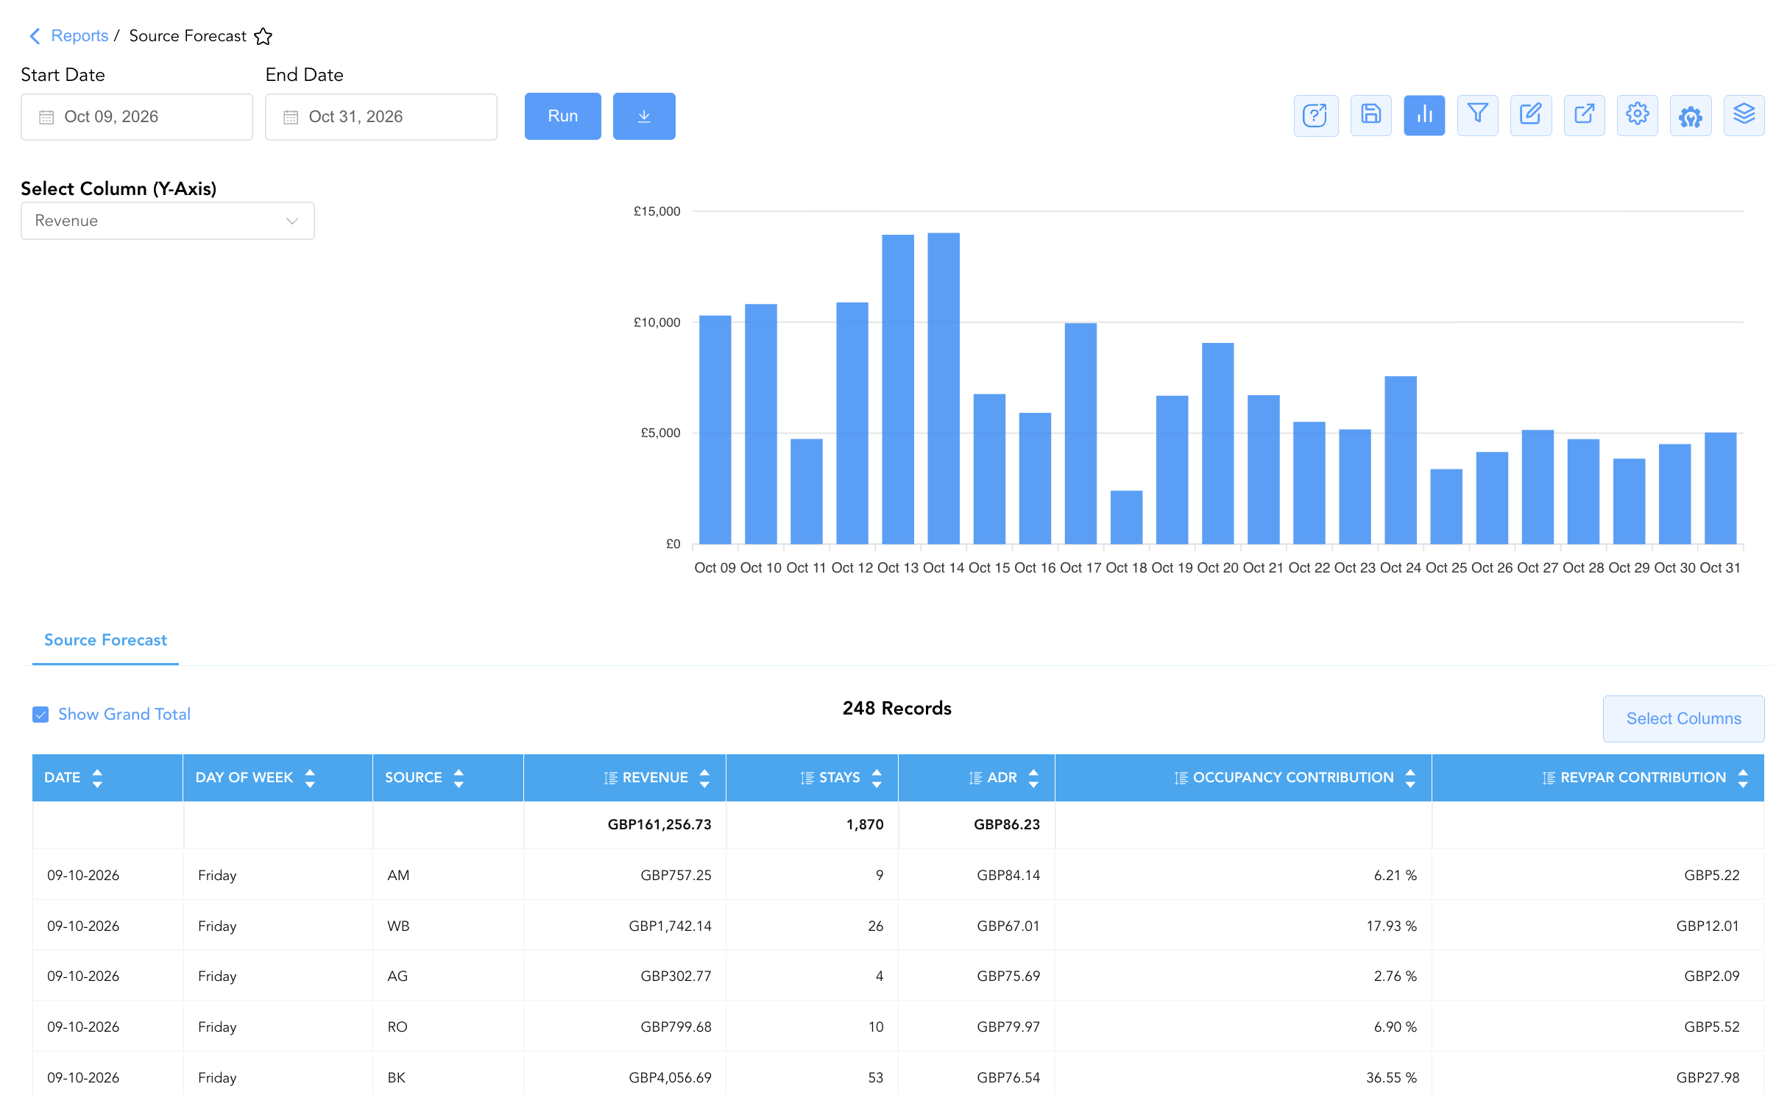1790x1095 pixels.
Task: Sort by Occupancy Contribution column arrows
Action: [1410, 778]
